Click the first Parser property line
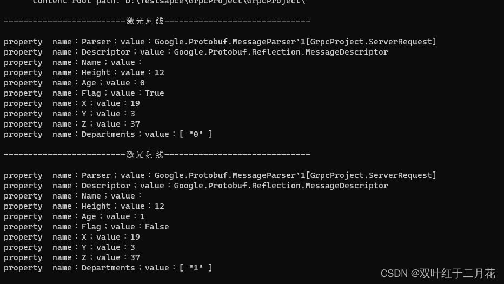 coord(220,42)
